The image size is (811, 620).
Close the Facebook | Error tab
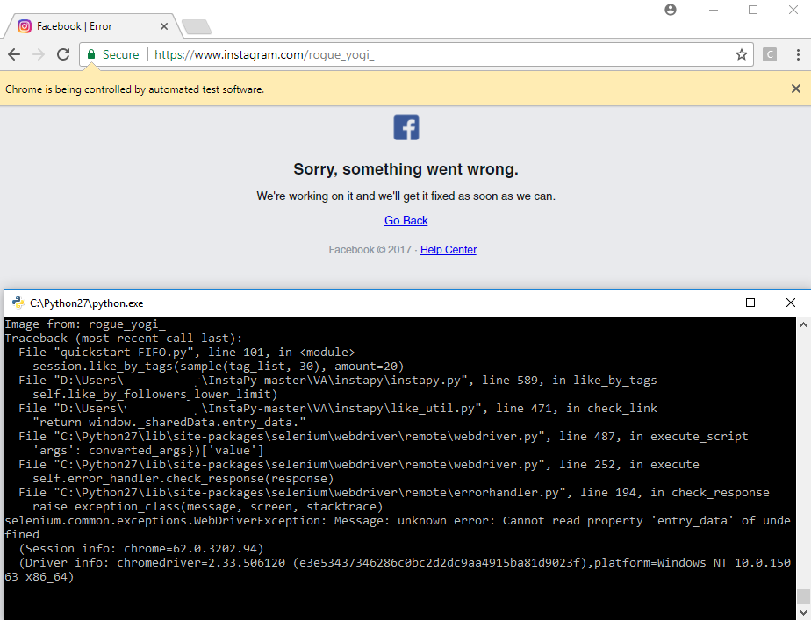click(164, 26)
